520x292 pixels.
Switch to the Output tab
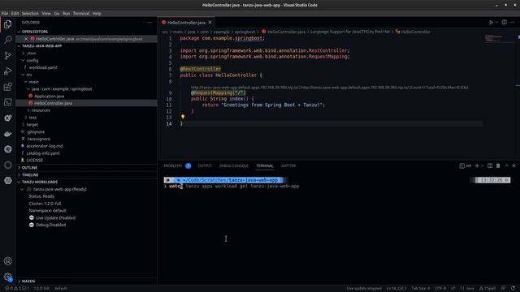tap(205, 165)
